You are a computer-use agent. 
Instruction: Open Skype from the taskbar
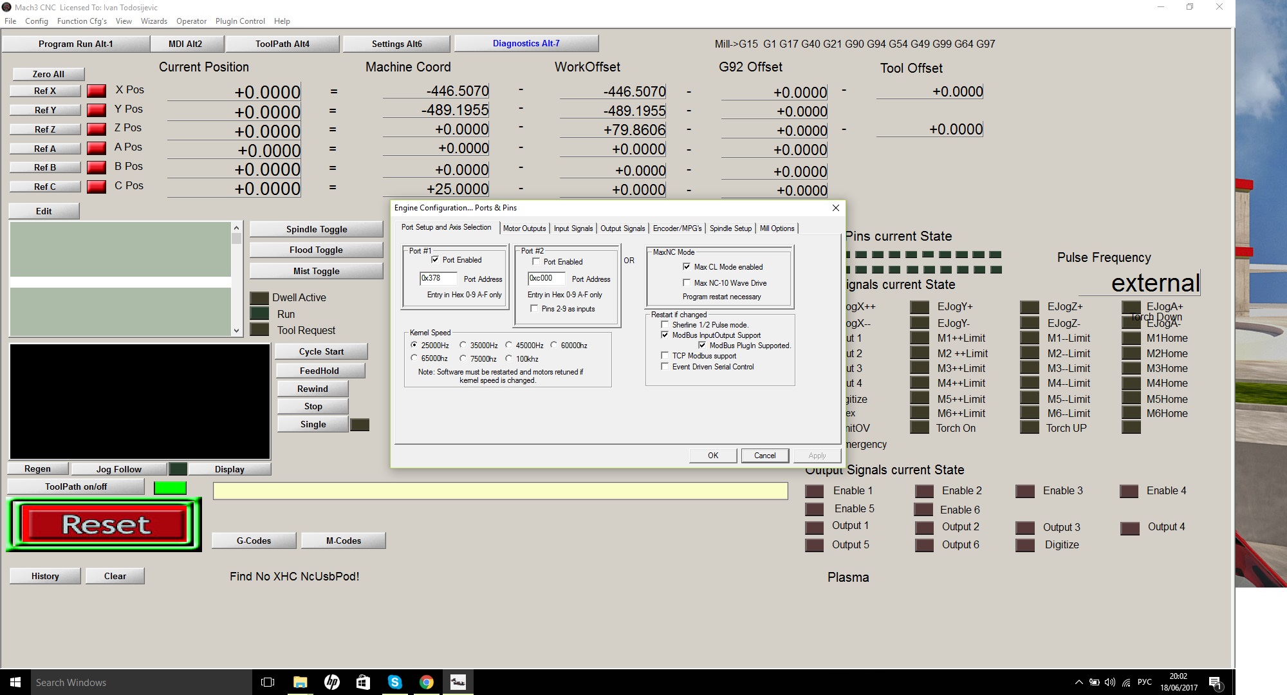pyautogui.click(x=394, y=682)
